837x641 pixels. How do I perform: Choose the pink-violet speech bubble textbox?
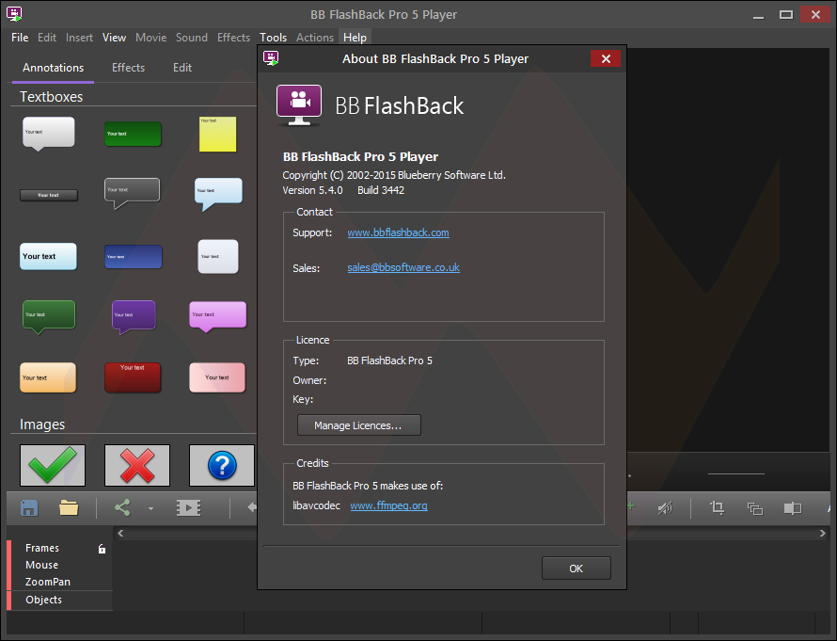tap(218, 316)
